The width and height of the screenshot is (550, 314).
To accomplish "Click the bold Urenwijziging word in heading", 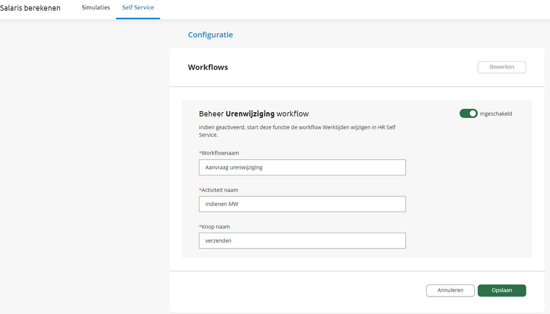I will 250,114.
